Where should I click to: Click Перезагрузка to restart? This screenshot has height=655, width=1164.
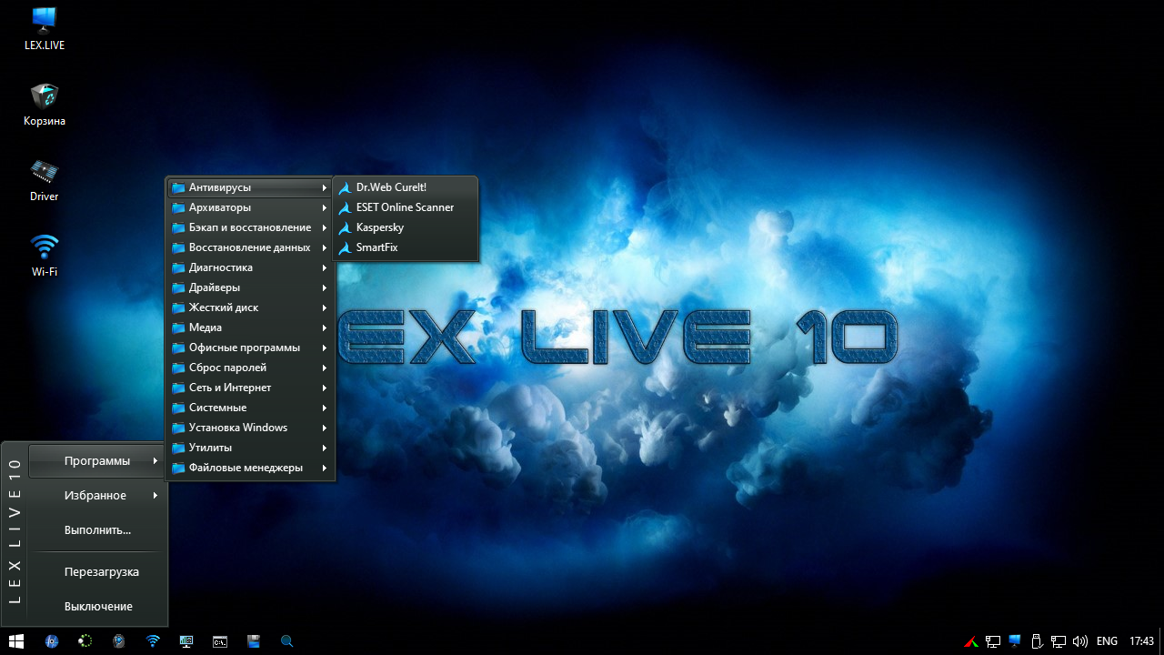(101, 572)
